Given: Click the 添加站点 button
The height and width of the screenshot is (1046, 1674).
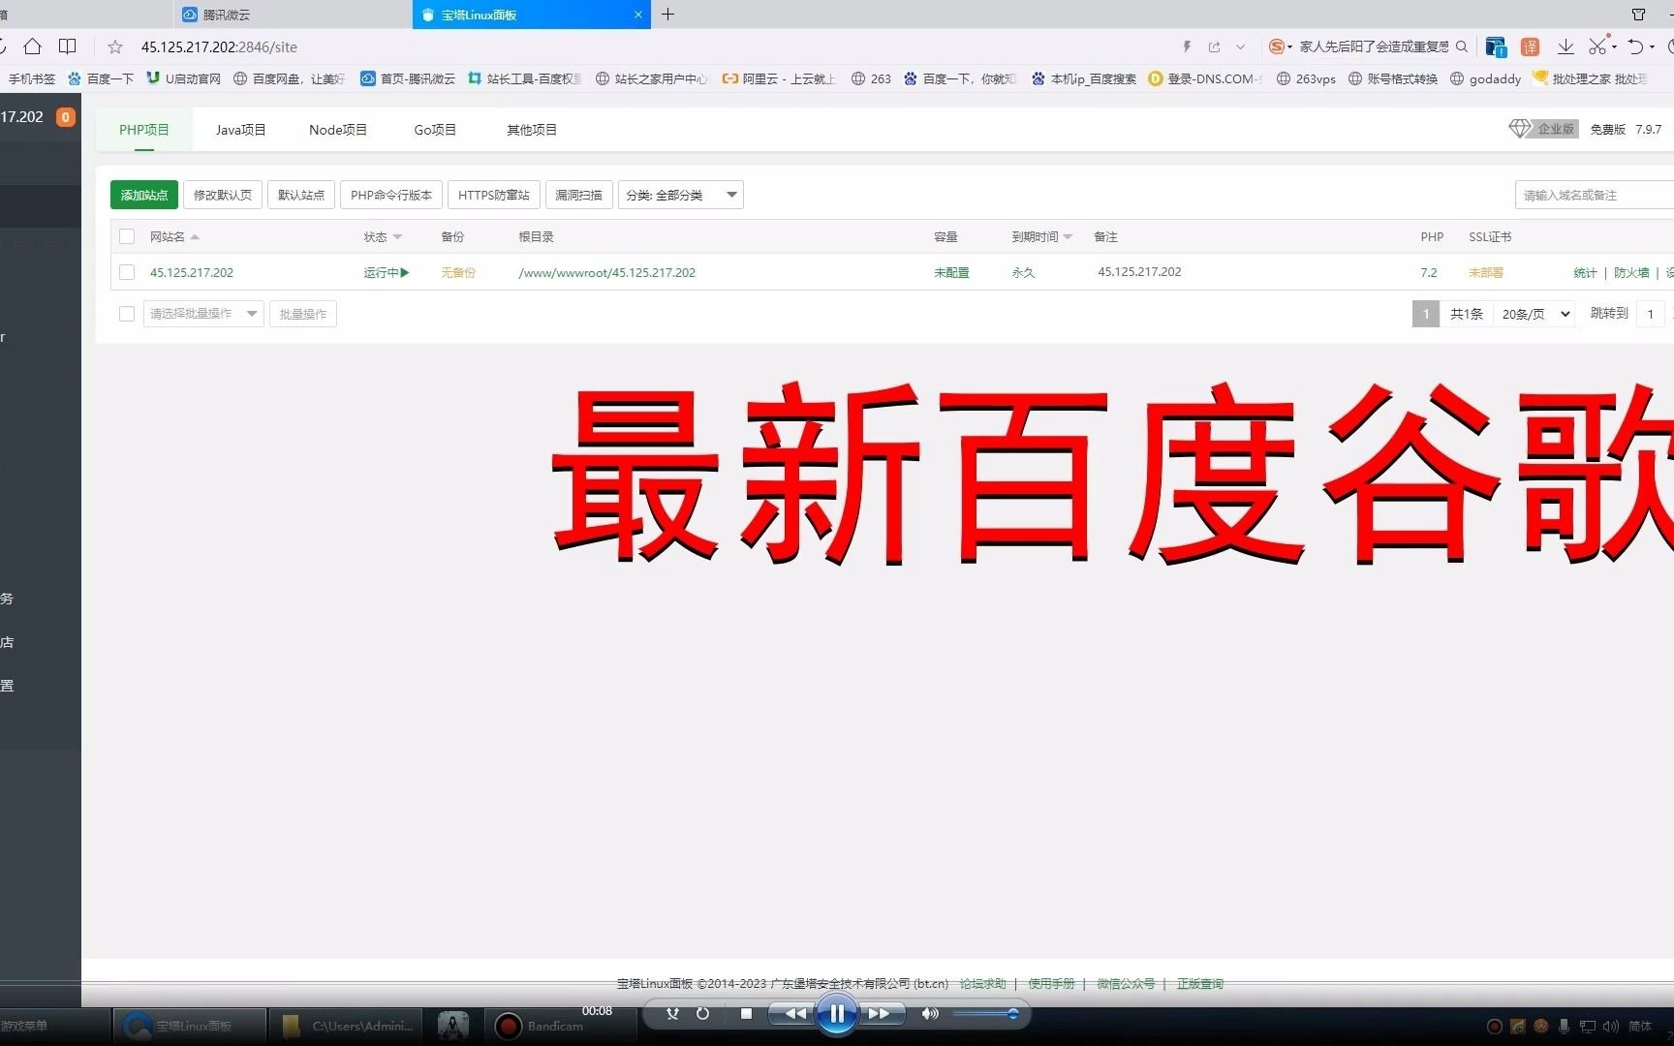Looking at the screenshot, I should (144, 195).
